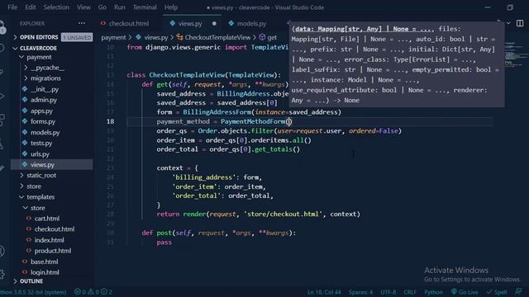Toggle split editor layout icon
This screenshot has height=297, width=529.
[520, 23]
